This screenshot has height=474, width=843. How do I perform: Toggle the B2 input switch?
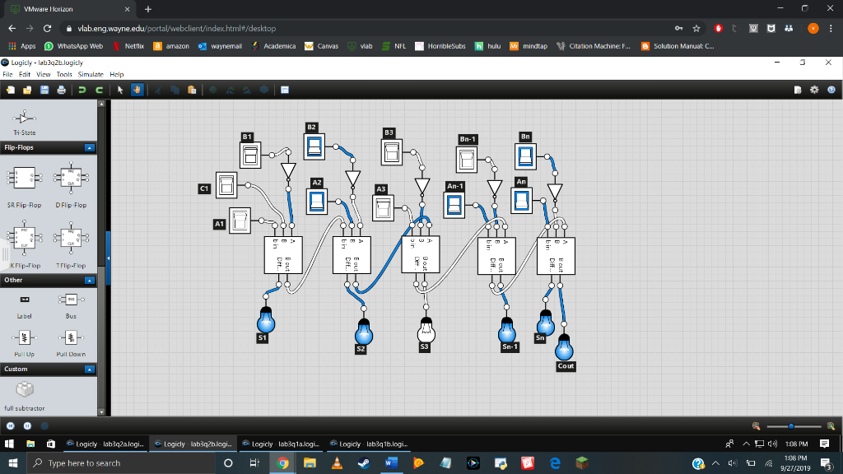tap(314, 146)
